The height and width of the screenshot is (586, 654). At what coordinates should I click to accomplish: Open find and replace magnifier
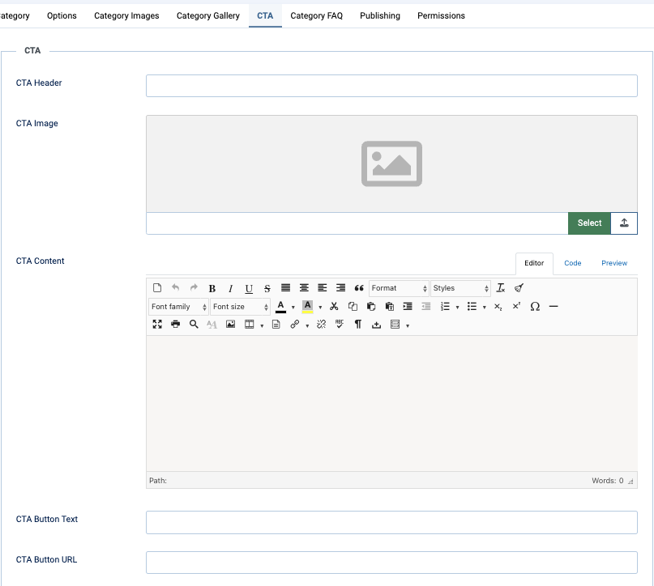pyautogui.click(x=194, y=325)
